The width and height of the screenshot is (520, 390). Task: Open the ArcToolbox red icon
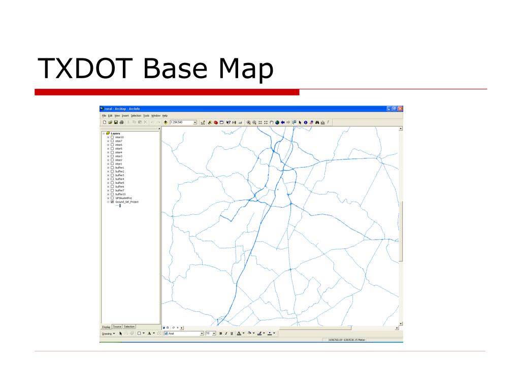point(215,122)
